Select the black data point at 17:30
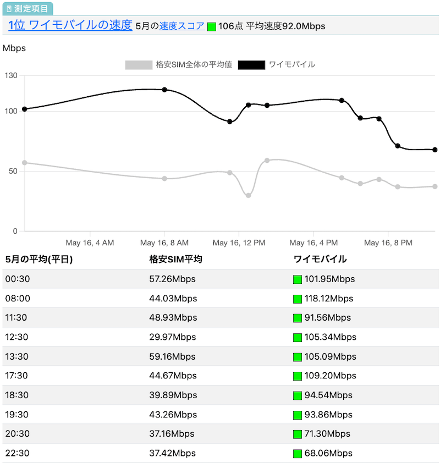 click(x=342, y=101)
